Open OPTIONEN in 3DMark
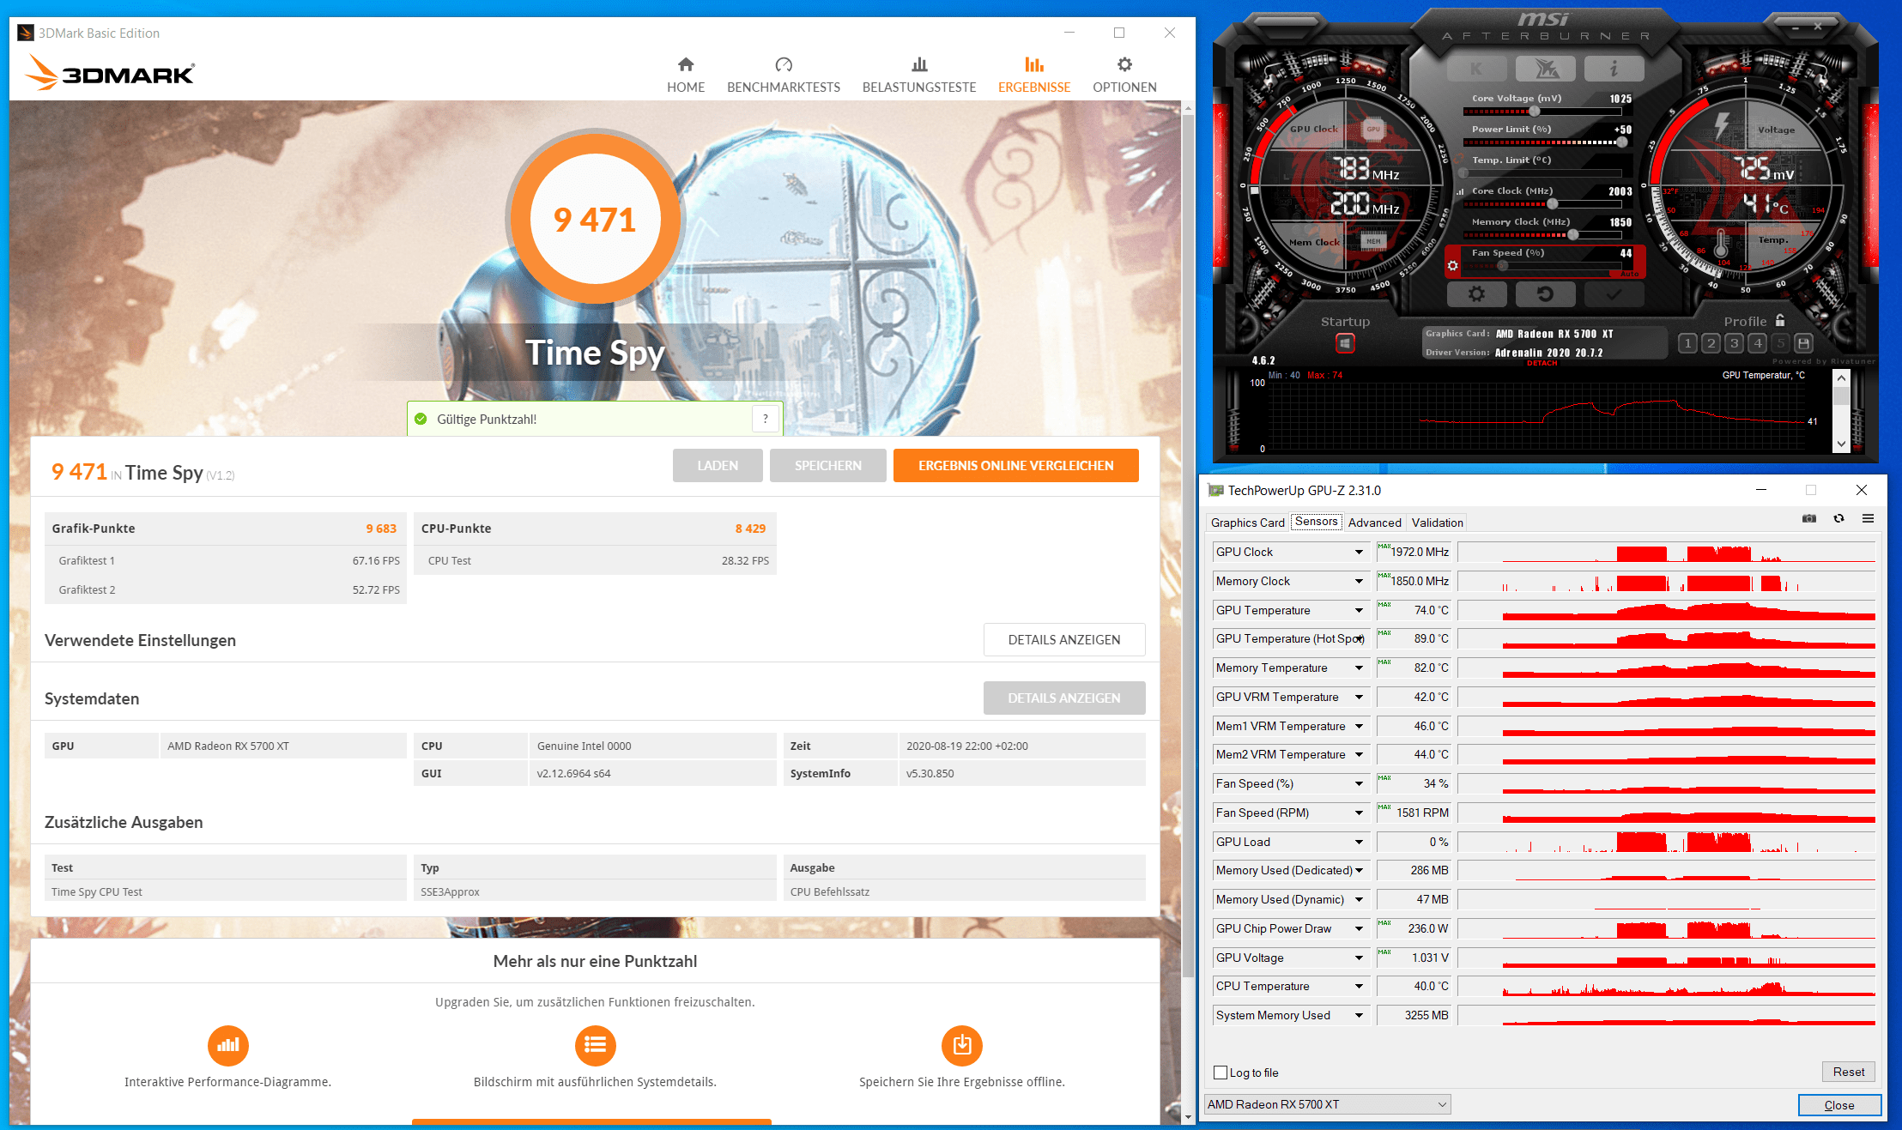This screenshot has width=1902, height=1130. [1124, 76]
